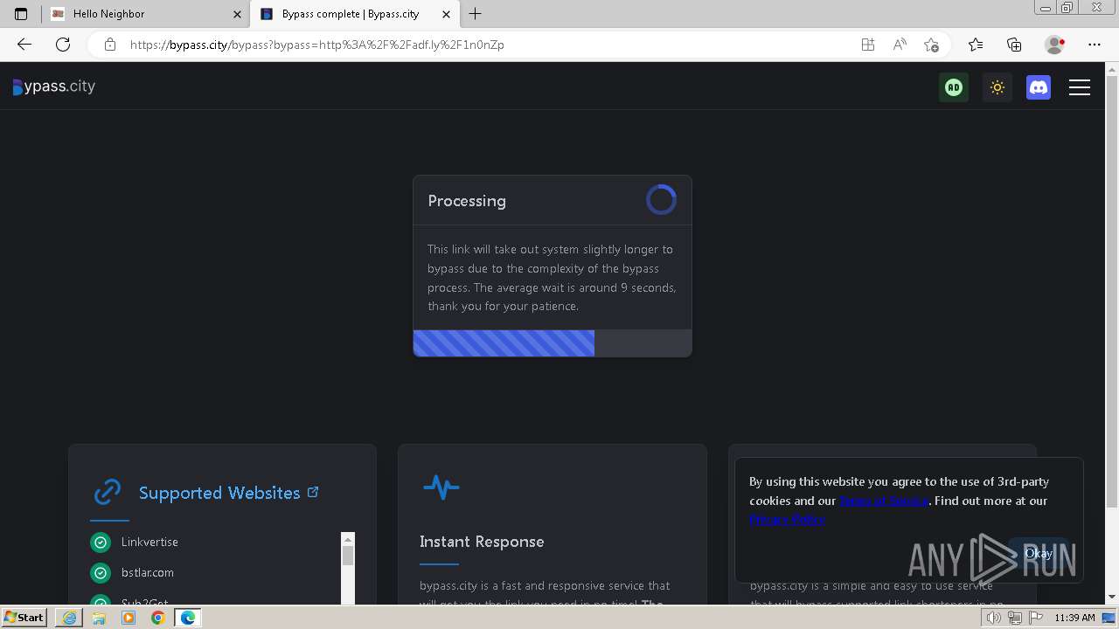
Task: Close the Bypass.city tab
Action: (x=446, y=14)
